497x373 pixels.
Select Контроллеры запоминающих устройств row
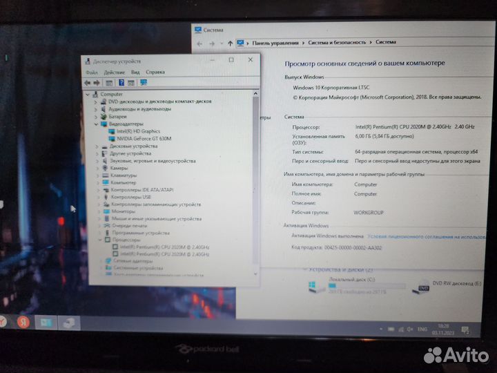[156, 204]
